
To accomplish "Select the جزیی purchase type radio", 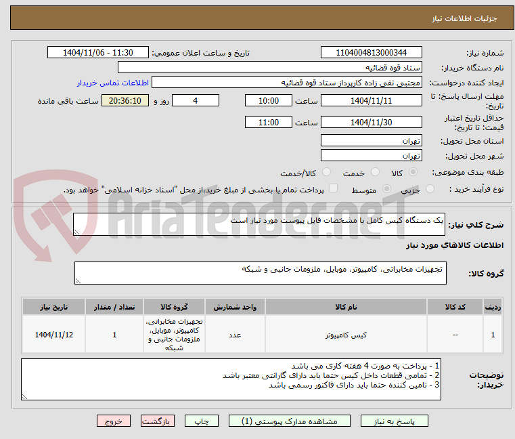I will (x=430, y=189).
